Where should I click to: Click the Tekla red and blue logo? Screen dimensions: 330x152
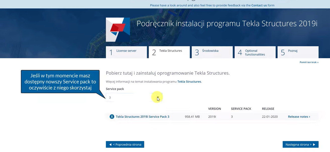click(x=118, y=29)
